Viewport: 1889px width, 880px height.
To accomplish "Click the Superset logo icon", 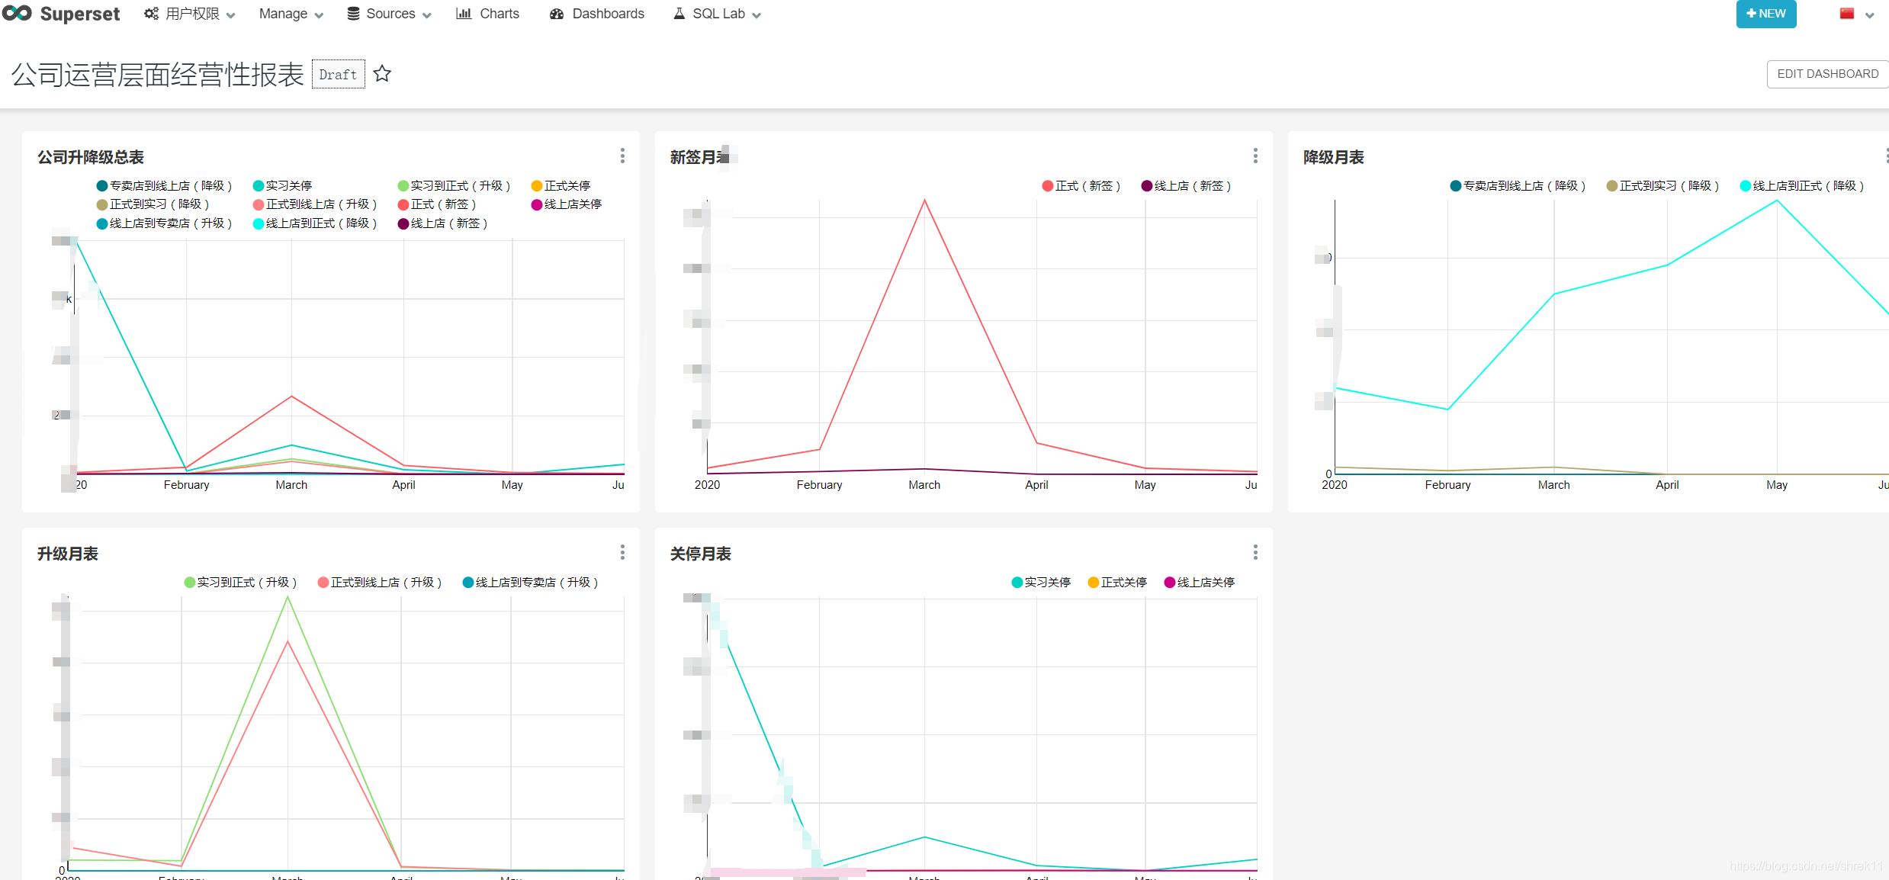I will point(17,14).
